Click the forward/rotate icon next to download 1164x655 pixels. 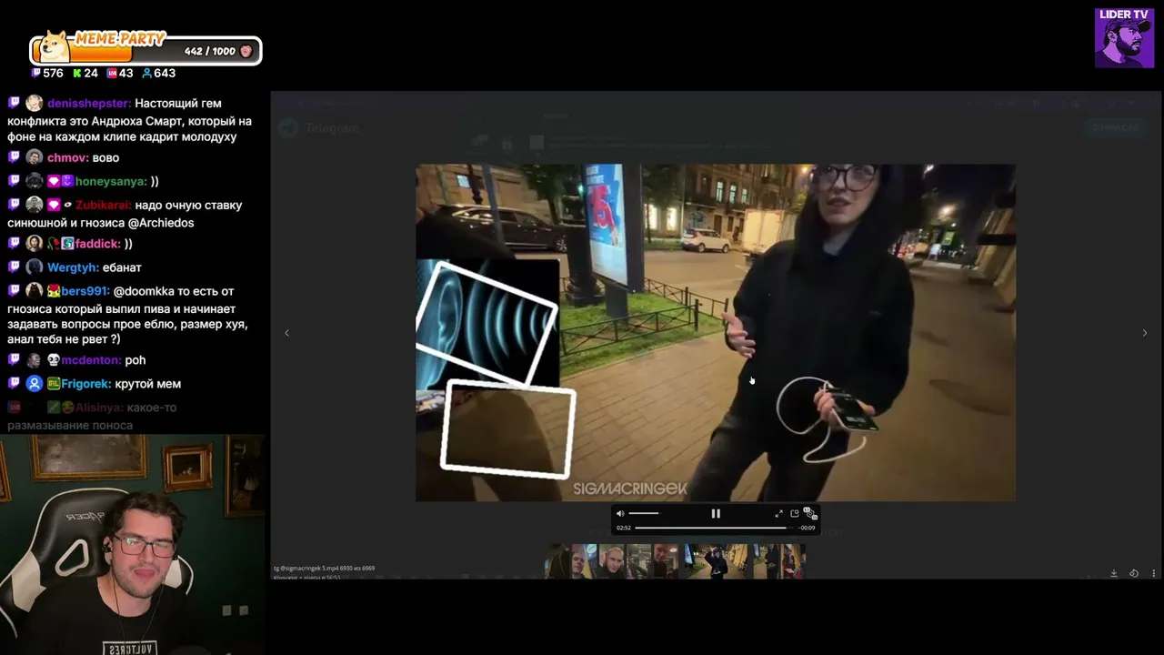coord(1134,573)
